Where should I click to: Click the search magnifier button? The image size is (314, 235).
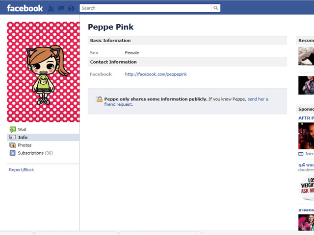click(x=216, y=8)
